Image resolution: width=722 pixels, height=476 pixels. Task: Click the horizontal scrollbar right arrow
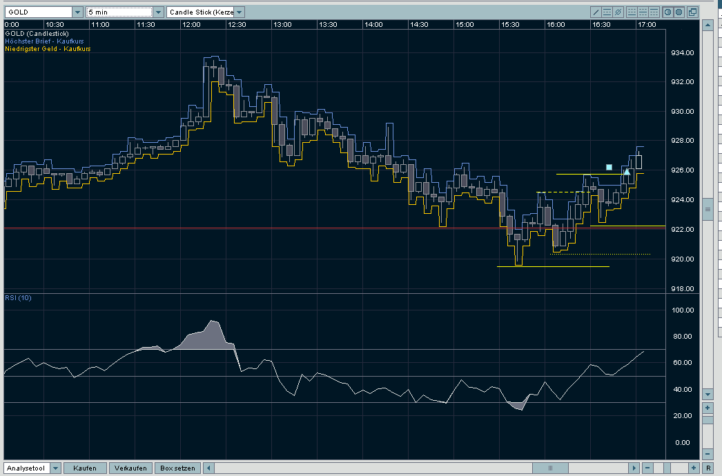[x=634, y=468]
